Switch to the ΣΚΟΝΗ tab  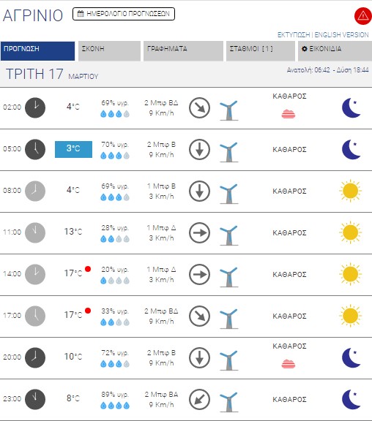click(x=109, y=51)
